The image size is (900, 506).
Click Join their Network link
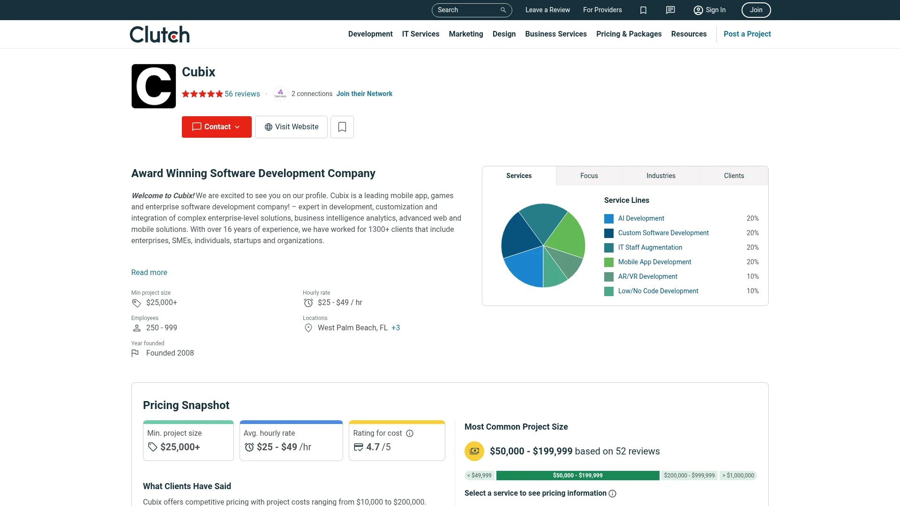pyautogui.click(x=364, y=94)
